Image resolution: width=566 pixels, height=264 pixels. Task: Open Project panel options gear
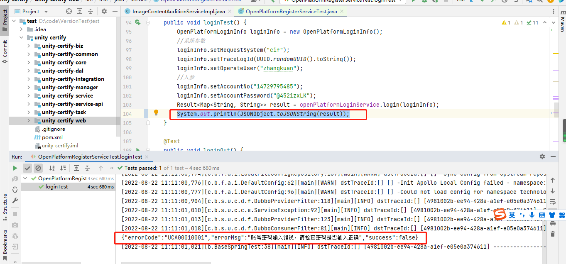(104, 12)
